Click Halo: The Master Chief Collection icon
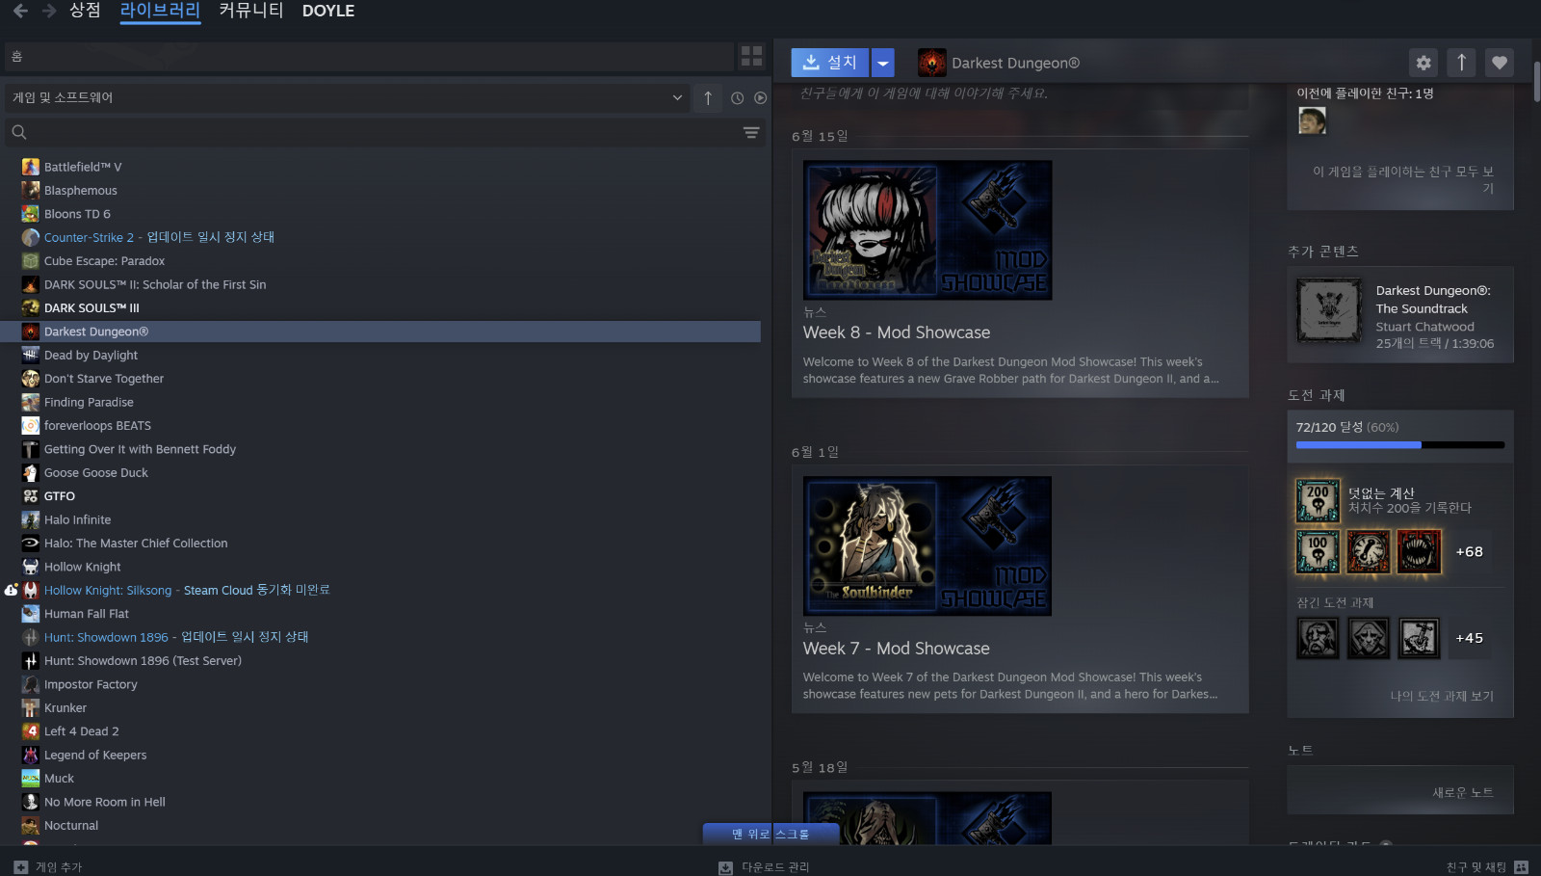Viewport: 1541px width, 876px height. 31,544
